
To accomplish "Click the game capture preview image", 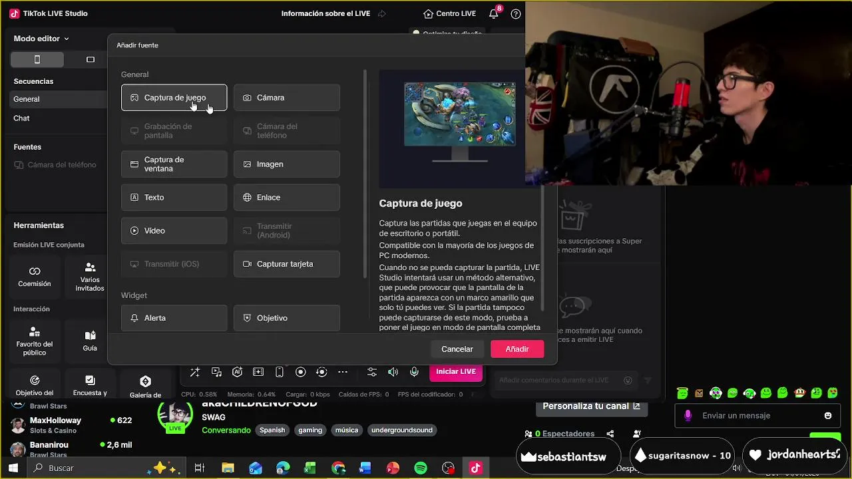I will [460, 114].
